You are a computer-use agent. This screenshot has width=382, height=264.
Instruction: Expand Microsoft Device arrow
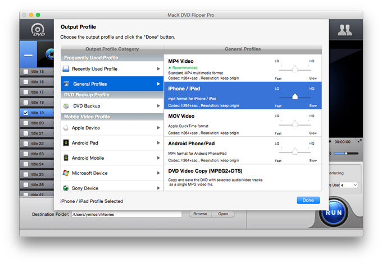point(158,173)
